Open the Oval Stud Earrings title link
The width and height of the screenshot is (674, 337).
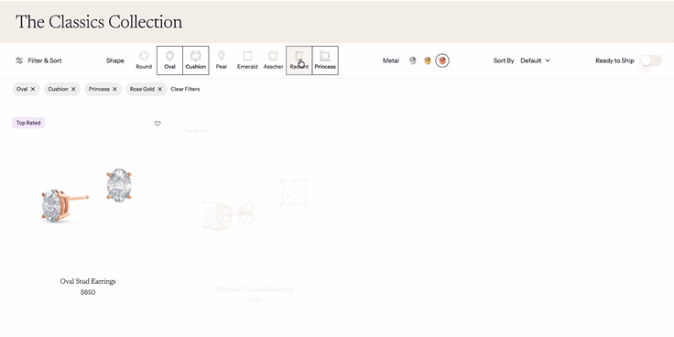88,281
